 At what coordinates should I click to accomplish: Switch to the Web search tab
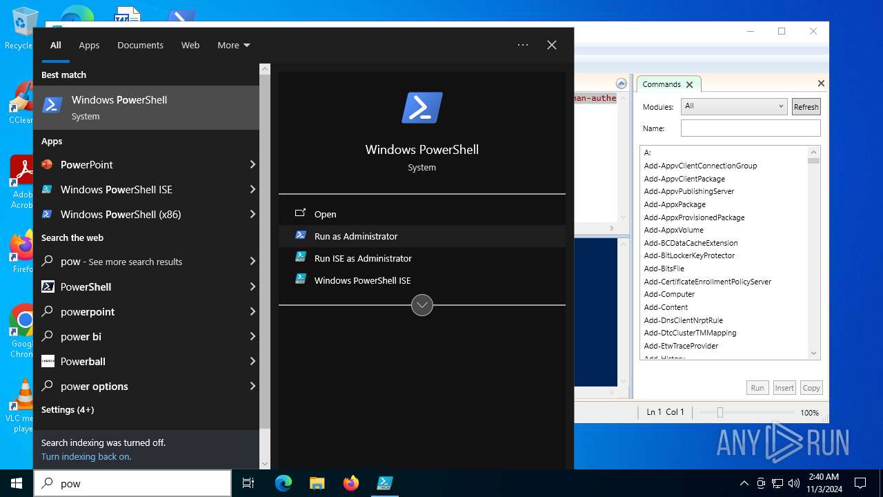[x=190, y=45]
